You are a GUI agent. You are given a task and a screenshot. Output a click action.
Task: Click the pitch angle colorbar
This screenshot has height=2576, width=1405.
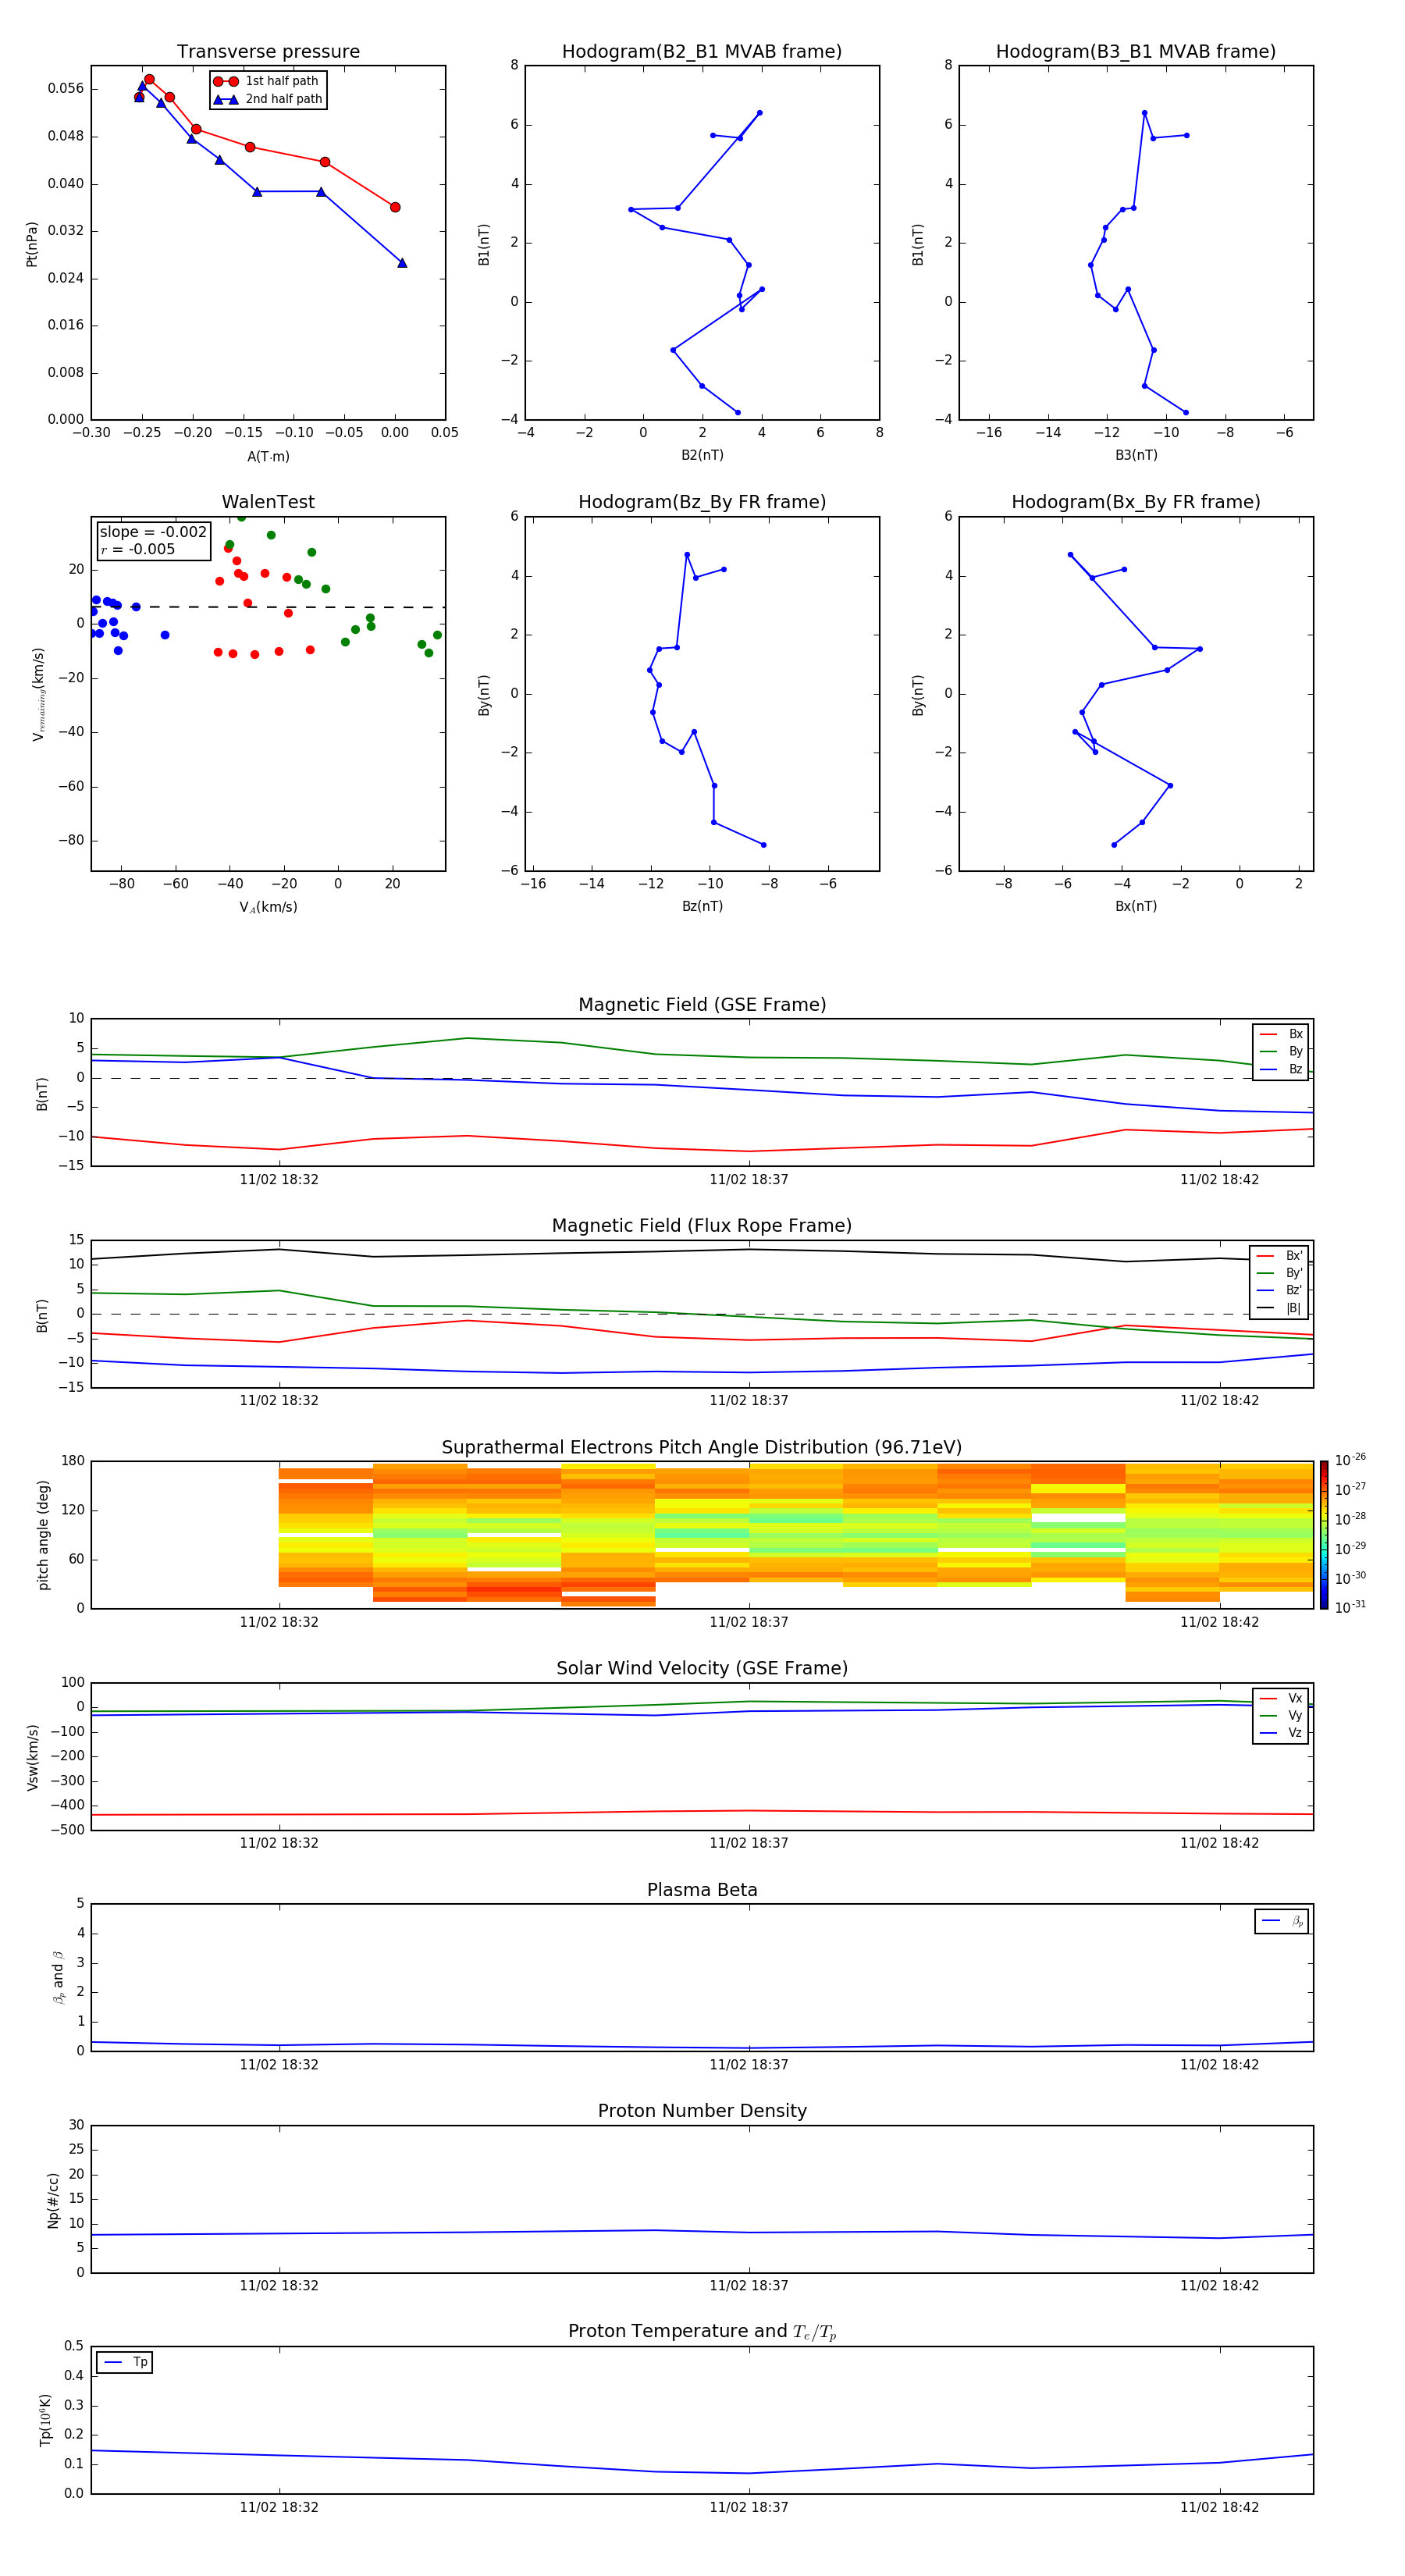tap(1324, 1535)
